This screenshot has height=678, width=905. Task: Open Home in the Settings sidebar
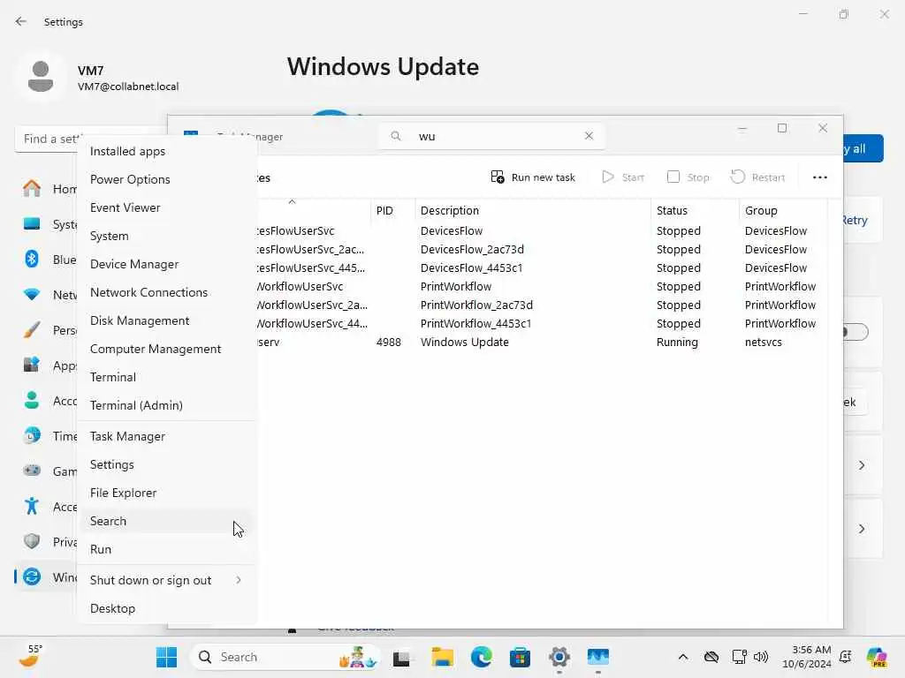32,189
